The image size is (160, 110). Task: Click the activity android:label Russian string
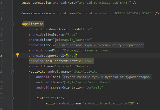[x=107, y=77]
